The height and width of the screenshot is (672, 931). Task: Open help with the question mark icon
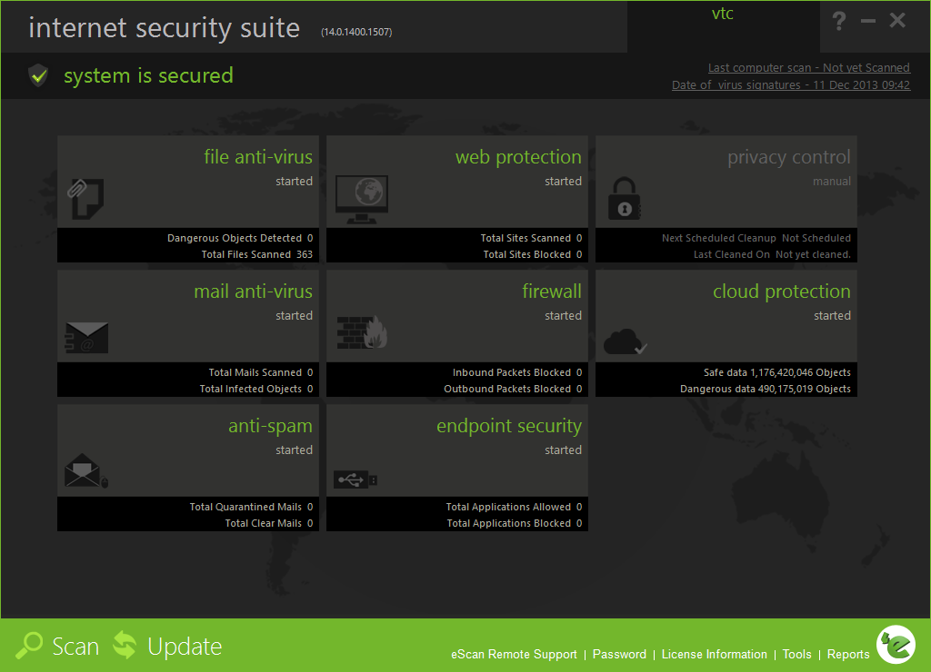[x=839, y=21]
